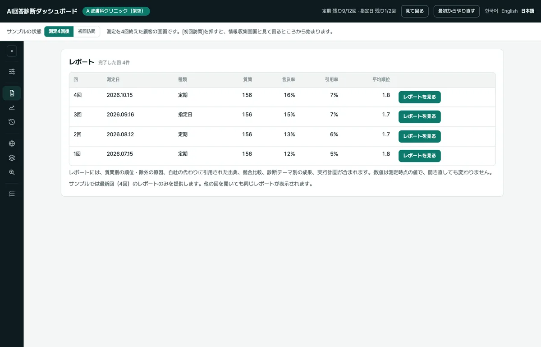View report for 3回 row
The width and height of the screenshot is (541, 347).
[420, 116]
